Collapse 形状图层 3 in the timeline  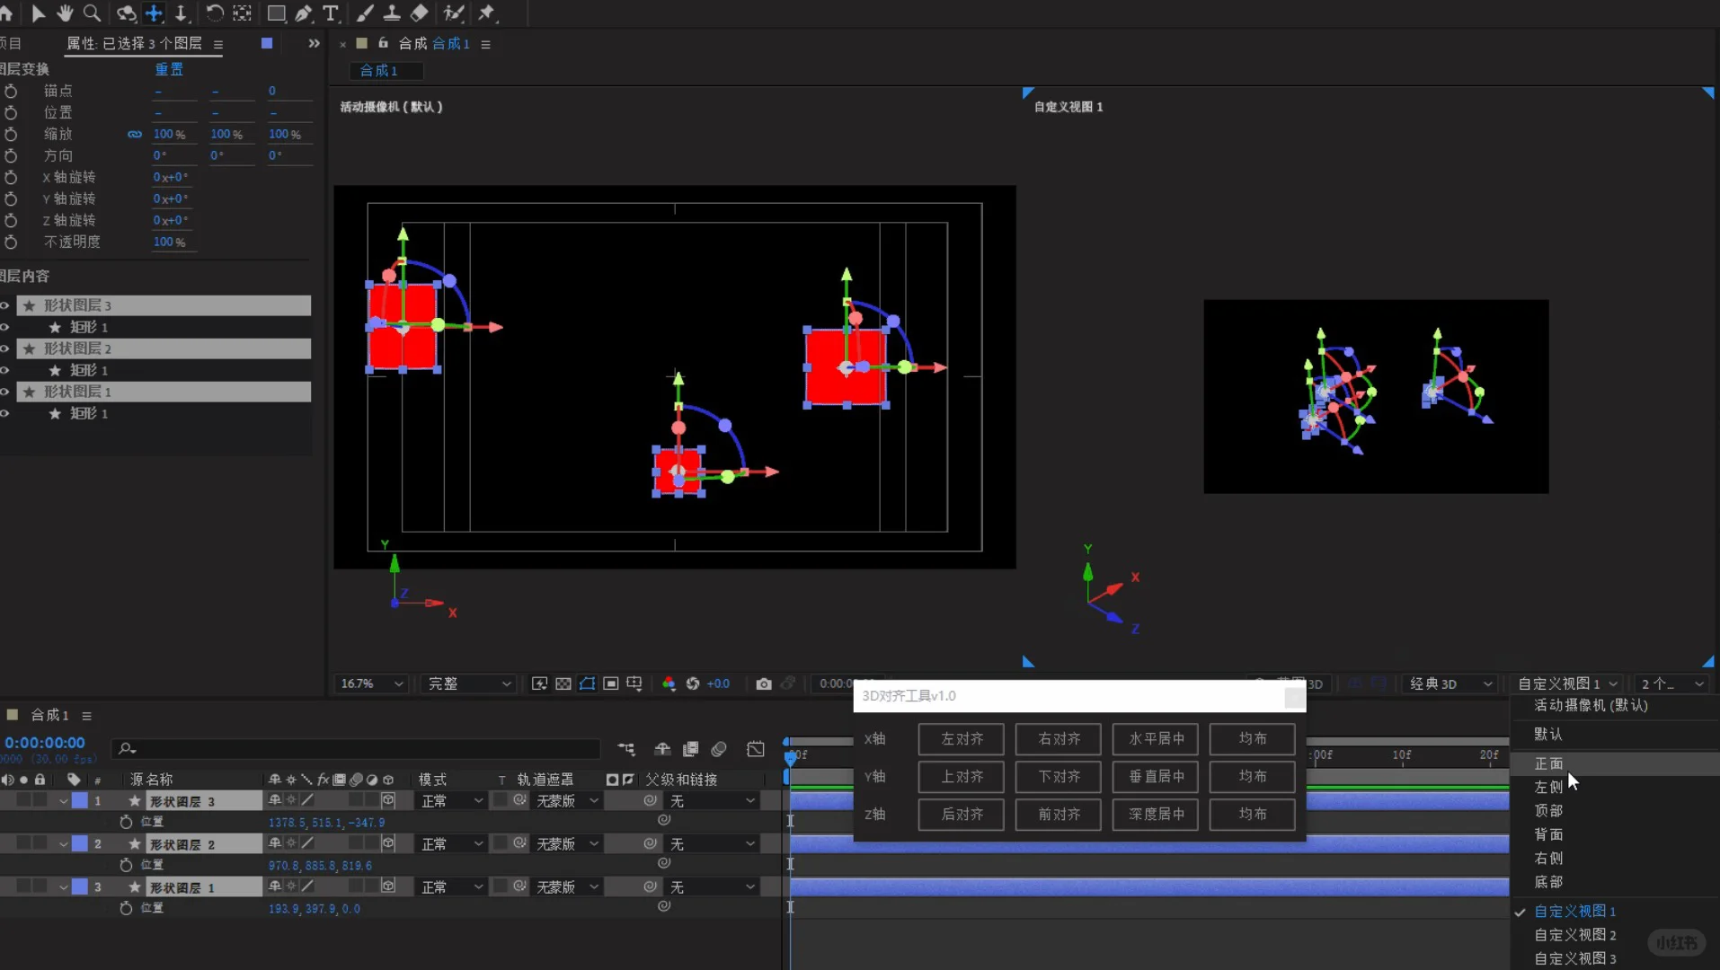tap(63, 800)
